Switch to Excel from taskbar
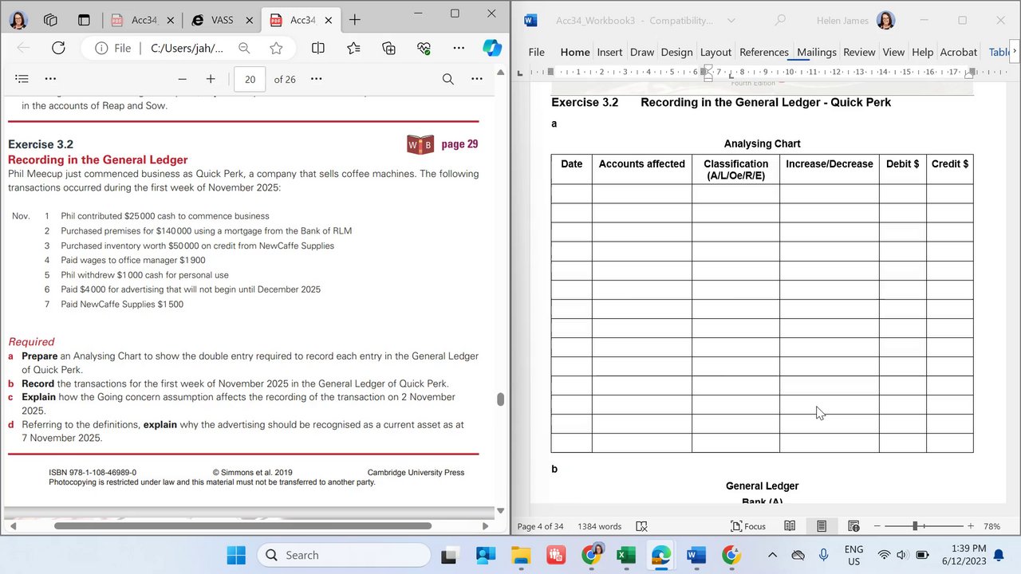 (x=626, y=555)
